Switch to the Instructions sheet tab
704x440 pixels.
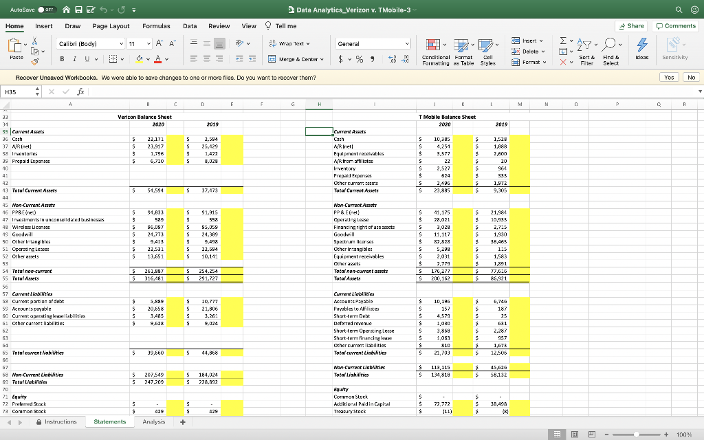56,421
